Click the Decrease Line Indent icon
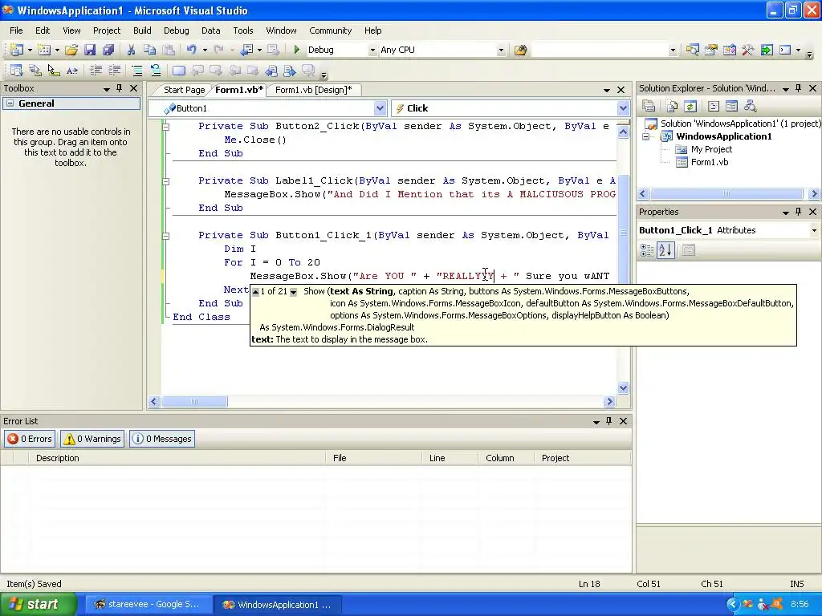822x616 pixels. pyautogui.click(x=96, y=71)
